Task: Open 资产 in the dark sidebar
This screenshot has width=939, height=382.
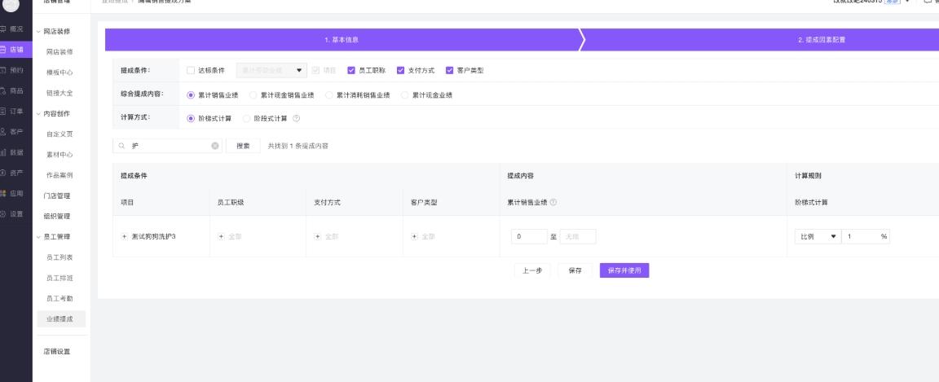Action: [x=12, y=173]
